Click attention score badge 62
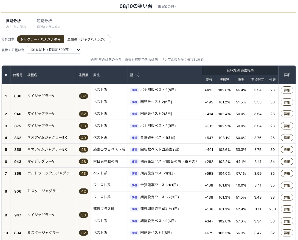This screenshot has width=298, height=240. click(x=83, y=114)
